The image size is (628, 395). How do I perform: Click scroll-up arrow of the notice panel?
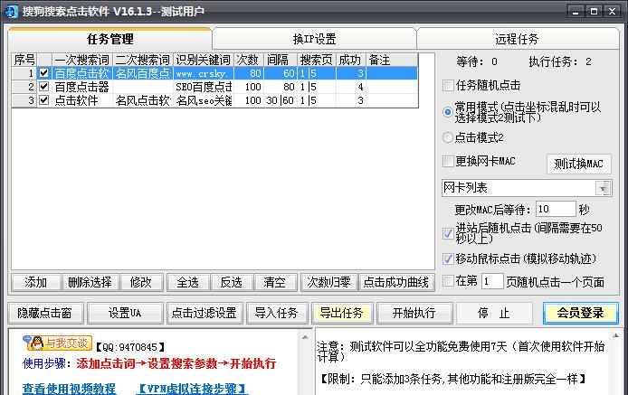point(615,335)
